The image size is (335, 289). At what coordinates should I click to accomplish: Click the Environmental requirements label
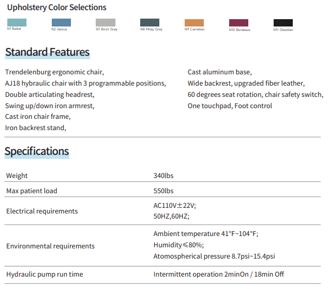click(51, 246)
